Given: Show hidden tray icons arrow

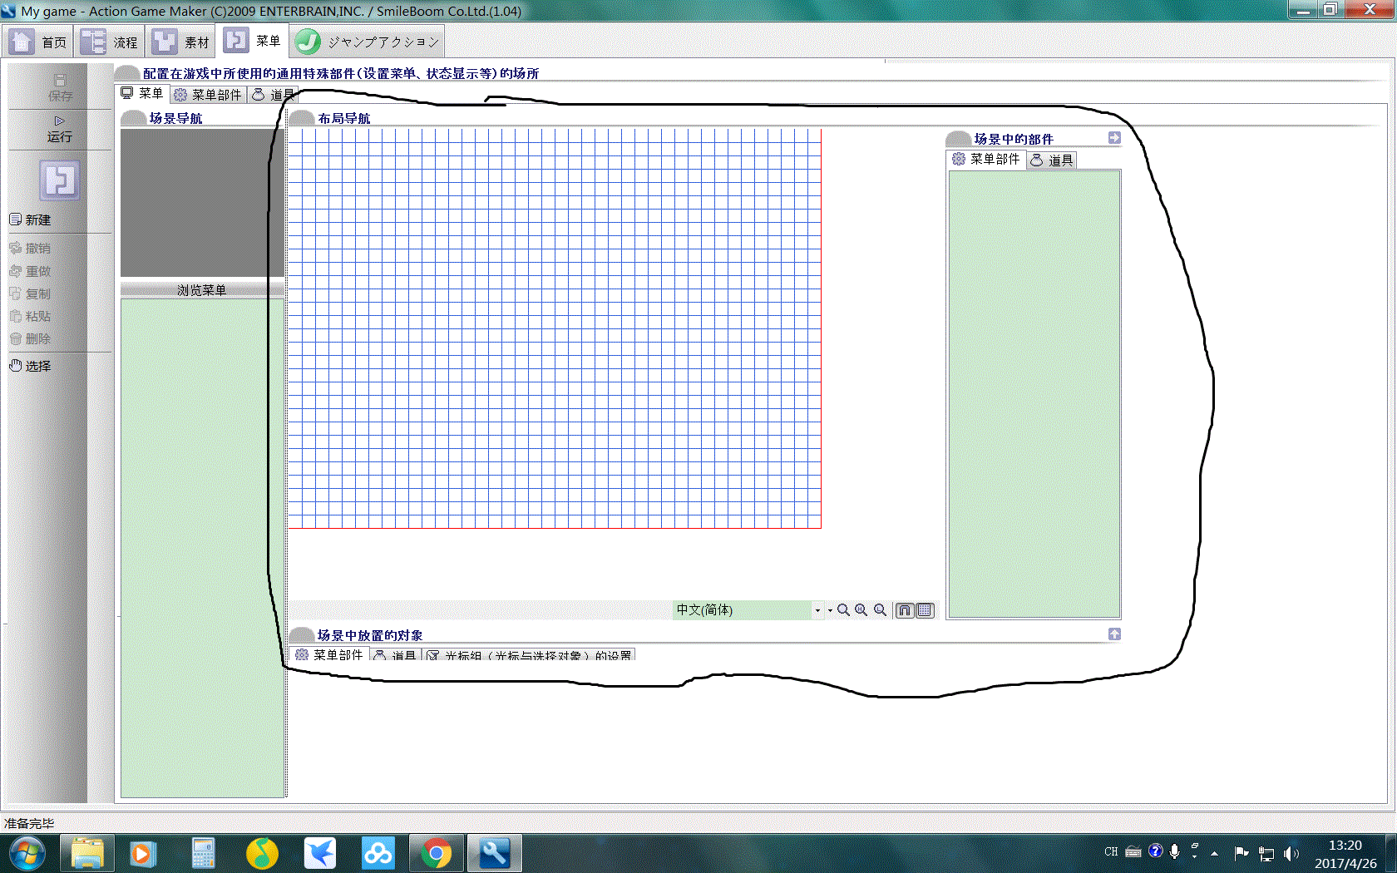Looking at the screenshot, I should [x=1214, y=854].
